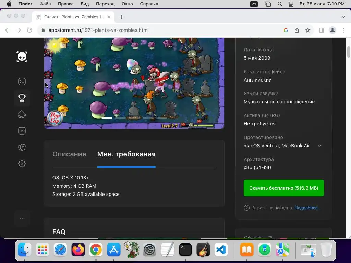
Task: Click Скачать бесплатно (516,9 МБ) button
Action: (283, 188)
